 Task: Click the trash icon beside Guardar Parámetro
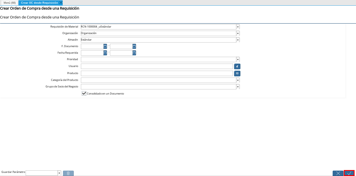(68, 173)
